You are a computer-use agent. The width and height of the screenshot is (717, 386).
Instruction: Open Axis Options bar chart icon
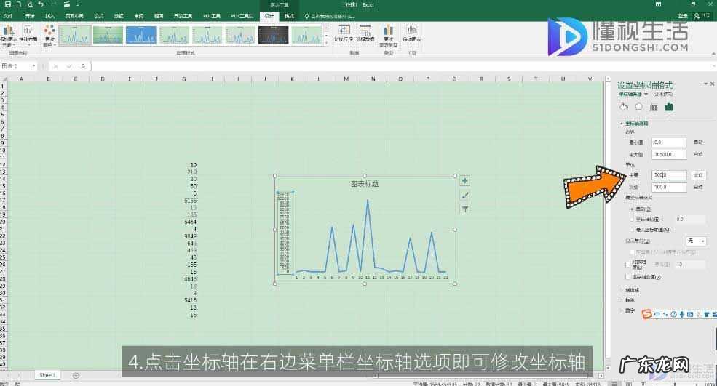click(x=668, y=107)
